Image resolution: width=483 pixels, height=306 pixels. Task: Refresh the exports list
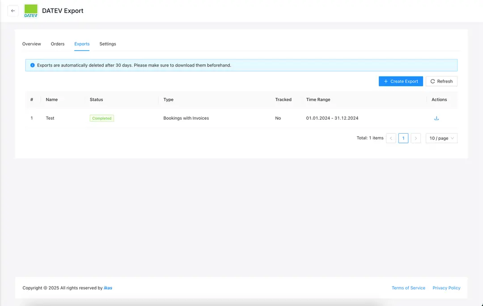(441, 81)
